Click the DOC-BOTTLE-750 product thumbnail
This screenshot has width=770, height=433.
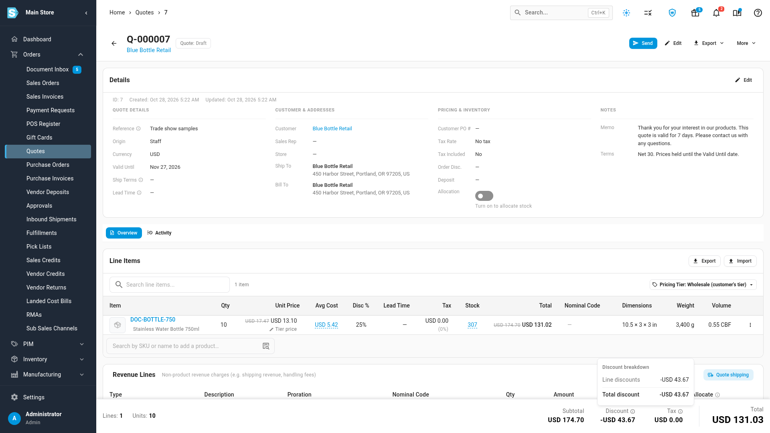118,325
